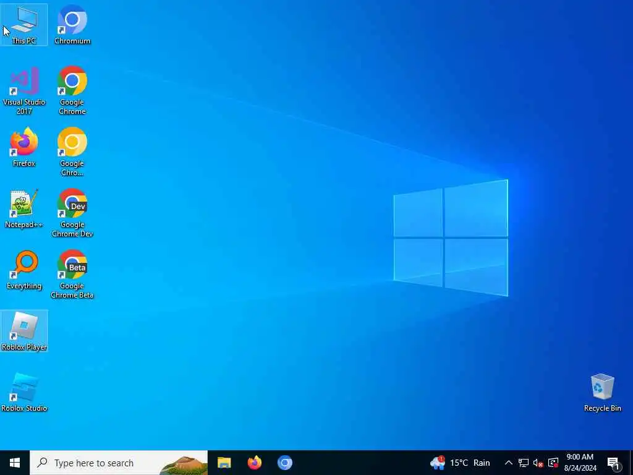Open the Action Center notifications
This screenshot has width=633, height=475.
click(613, 463)
